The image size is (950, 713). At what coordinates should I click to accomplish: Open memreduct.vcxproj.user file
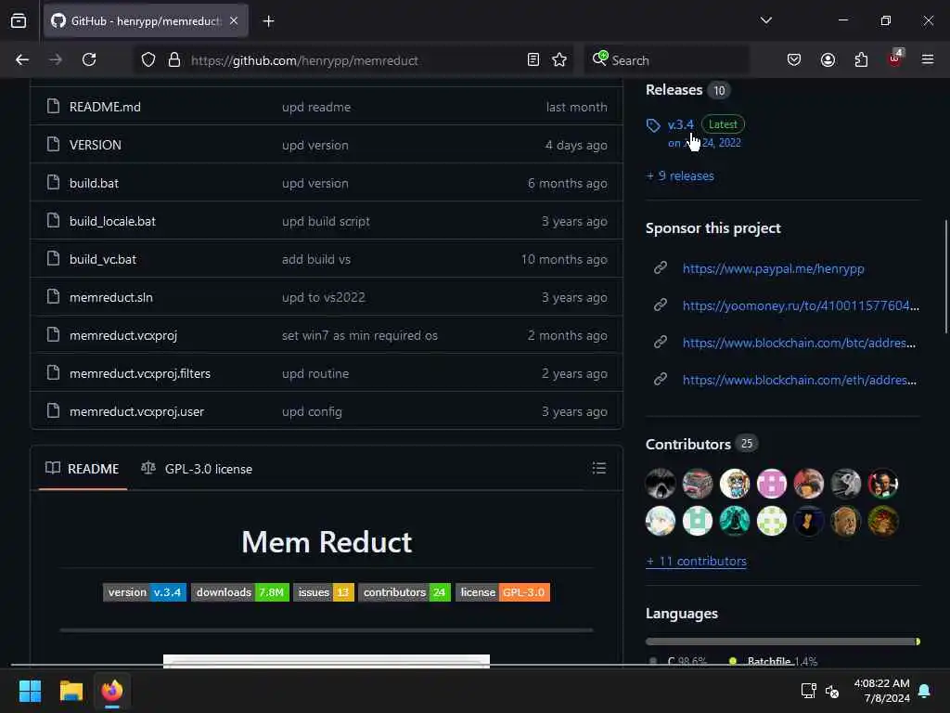137,411
